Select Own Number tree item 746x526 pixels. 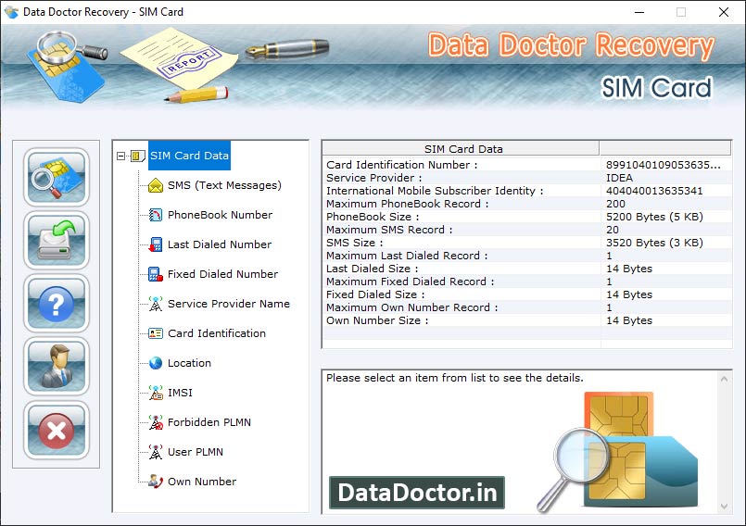tap(202, 482)
